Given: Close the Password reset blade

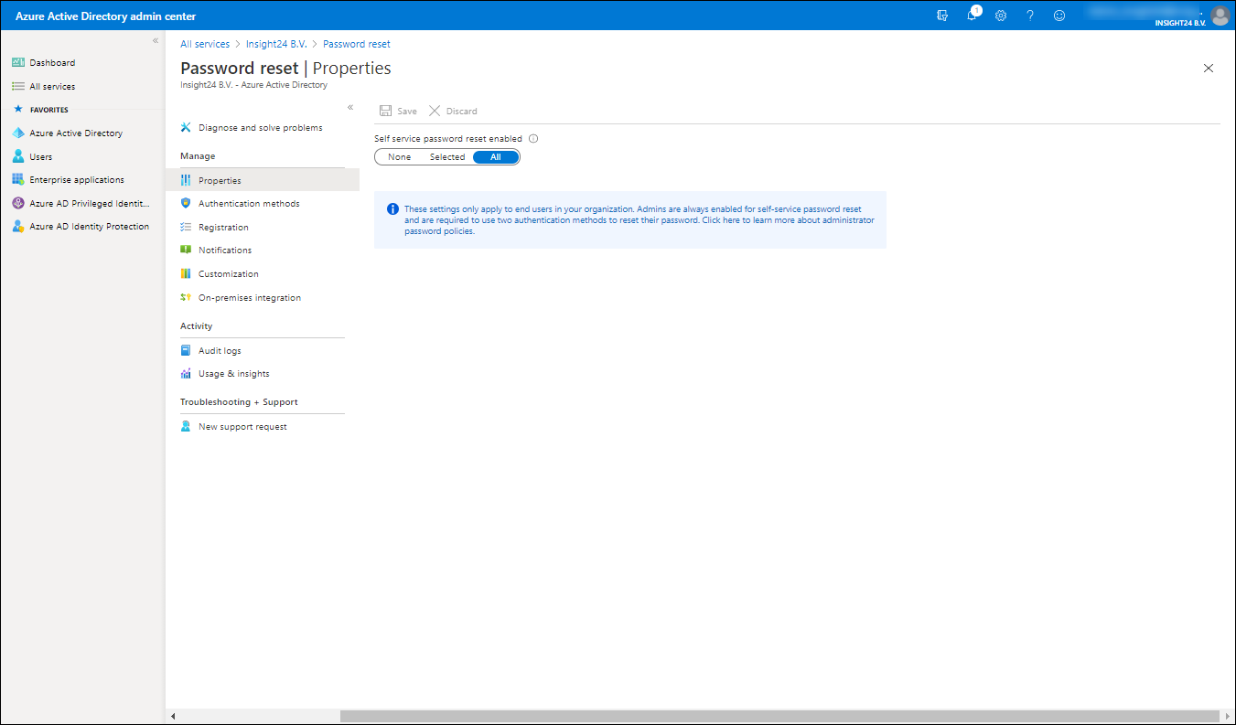Looking at the screenshot, I should [x=1209, y=68].
